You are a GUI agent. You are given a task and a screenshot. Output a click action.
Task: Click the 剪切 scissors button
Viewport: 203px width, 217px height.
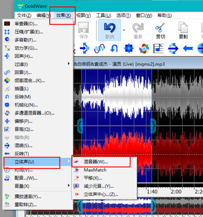click(160, 30)
